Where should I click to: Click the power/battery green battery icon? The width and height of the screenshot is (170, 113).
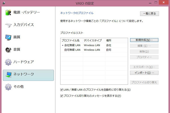(x=8, y=12)
